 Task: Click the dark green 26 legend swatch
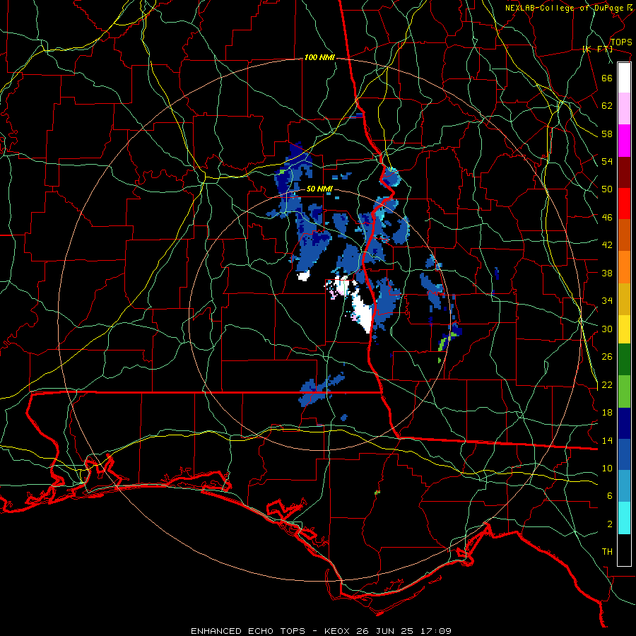point(624,360)
